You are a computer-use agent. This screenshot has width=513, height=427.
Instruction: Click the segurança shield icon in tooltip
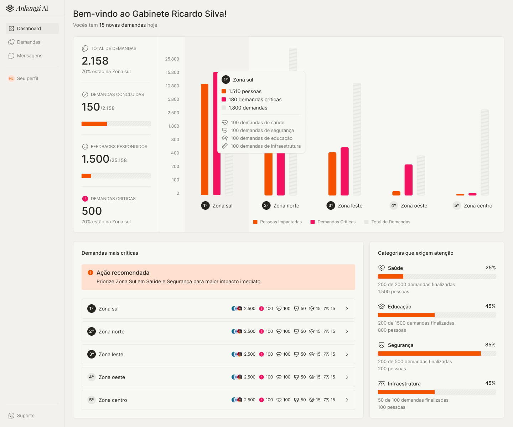(225, 130)
